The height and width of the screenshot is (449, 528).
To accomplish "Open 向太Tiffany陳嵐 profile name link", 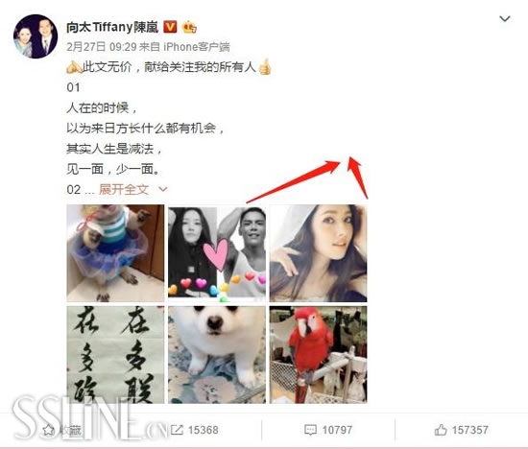I will click(112, 27).
